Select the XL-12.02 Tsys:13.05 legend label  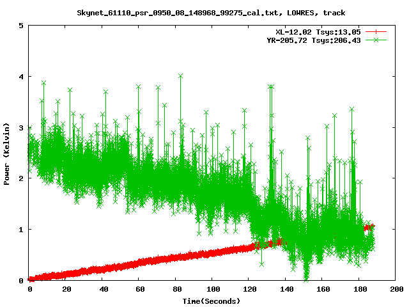tap(318, 32)
